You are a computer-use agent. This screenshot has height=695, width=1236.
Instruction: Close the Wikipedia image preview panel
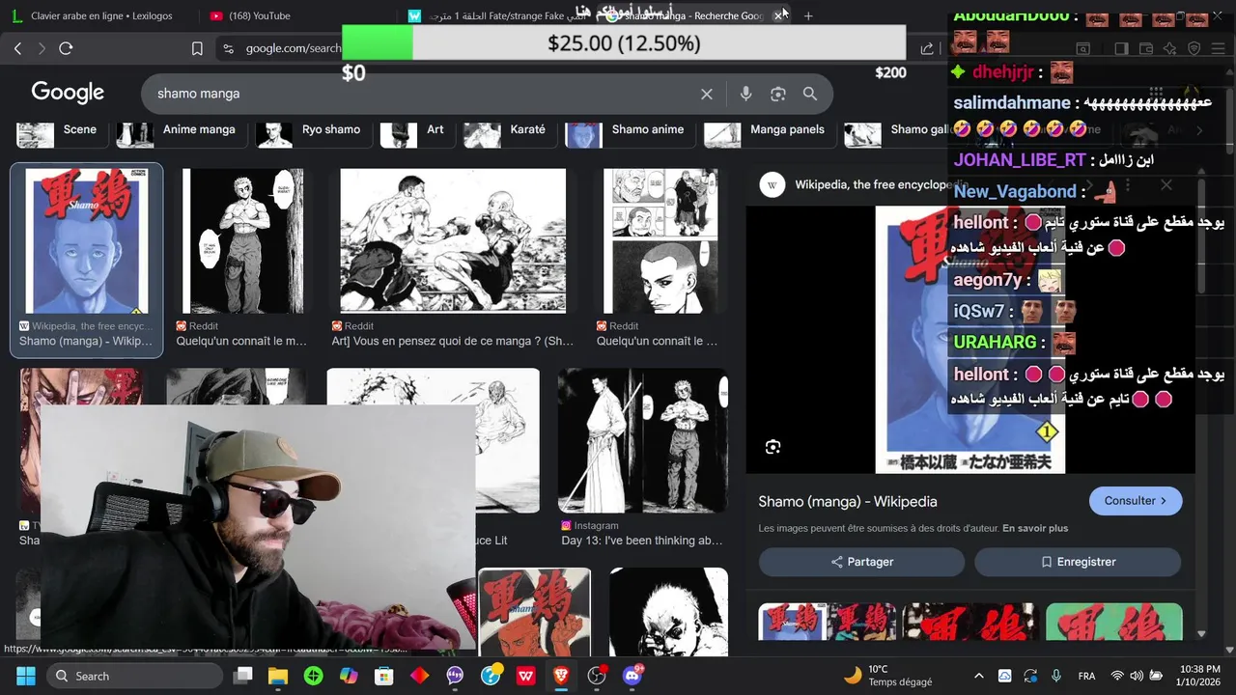click(1166, 185)
